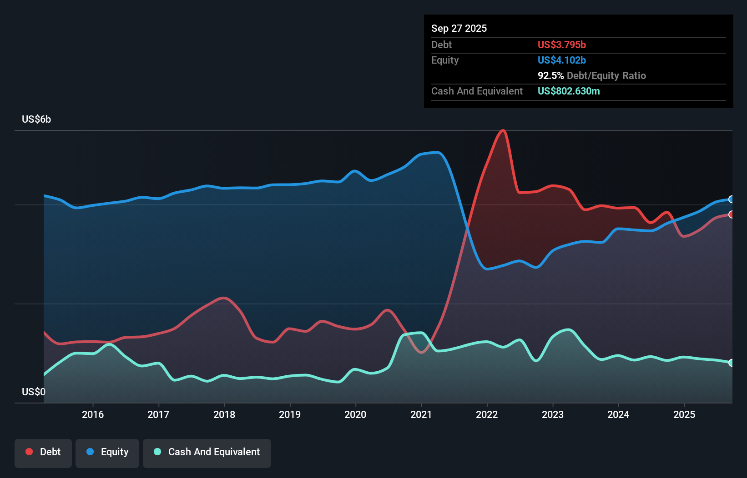Select the Equity endpoint marker on chart
This screenshot has height=478, width=747.
click(732, 199)
